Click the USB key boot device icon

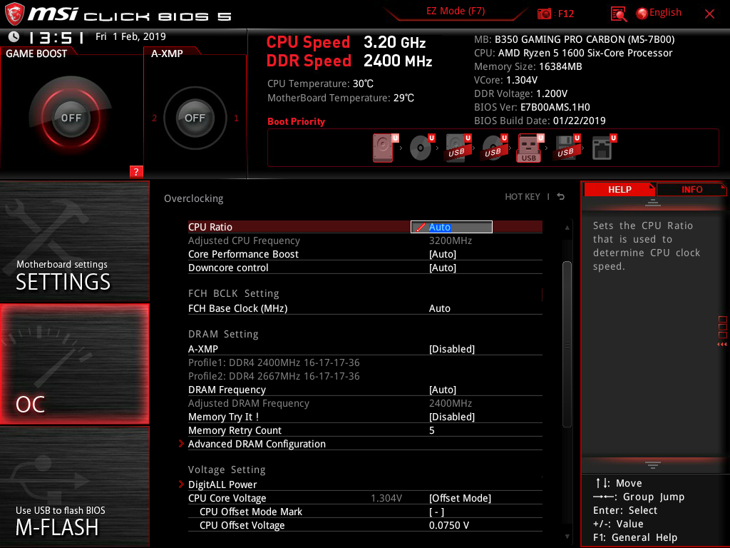528,146
